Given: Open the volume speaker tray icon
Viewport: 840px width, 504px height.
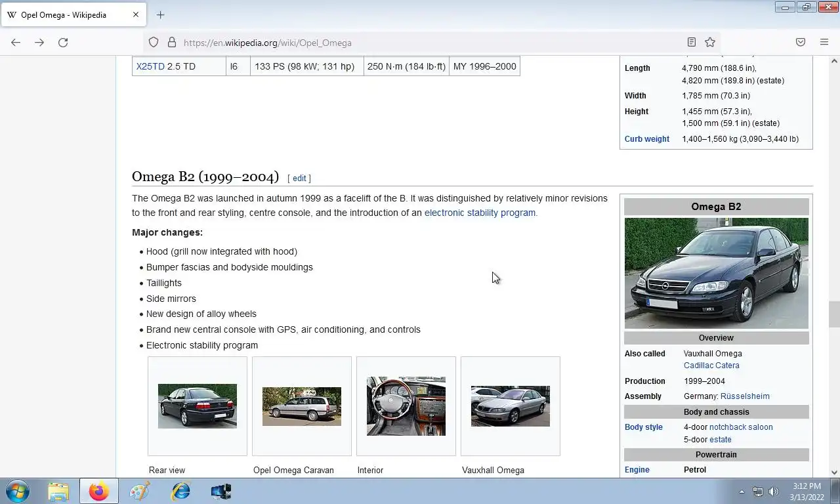Looking at the screenshot, I should 774,492.
